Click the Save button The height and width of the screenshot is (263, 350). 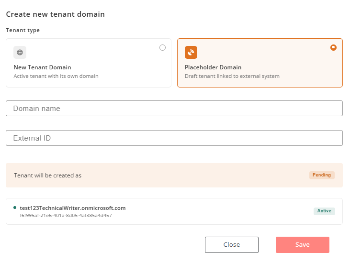[303, 245]
